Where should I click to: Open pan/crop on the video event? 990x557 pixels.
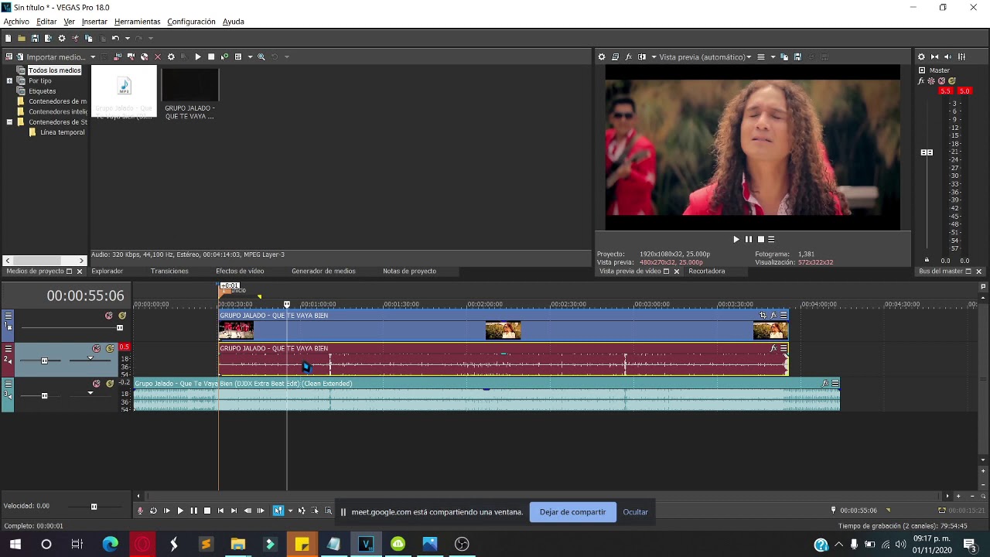[763, 316]
